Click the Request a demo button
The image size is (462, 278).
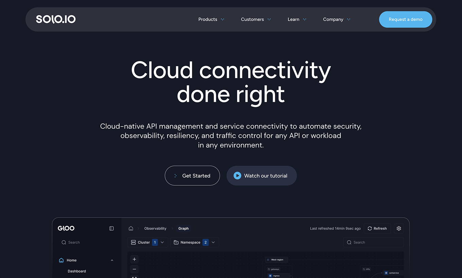[x=406, y=19]
